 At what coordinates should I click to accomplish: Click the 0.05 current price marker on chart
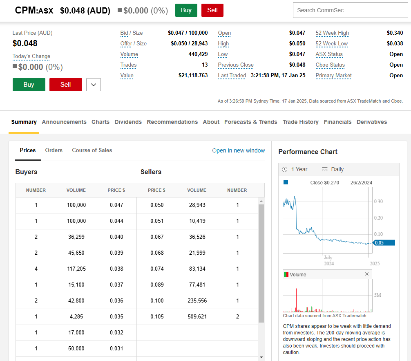point(384,243)
